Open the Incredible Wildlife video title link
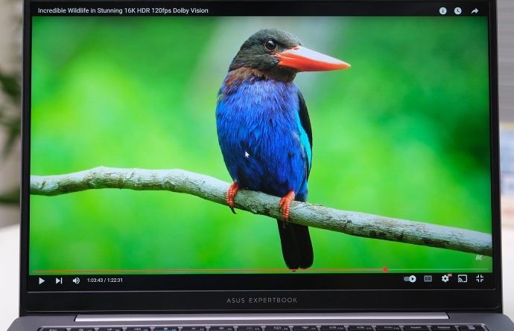 tap(123, 11)
